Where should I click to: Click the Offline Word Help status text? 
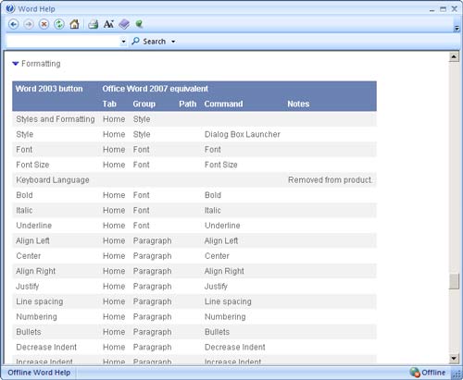click(x=39, y=373)
